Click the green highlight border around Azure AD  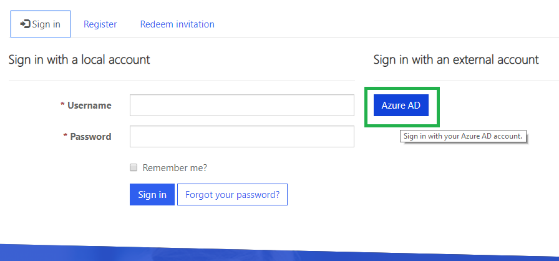[402, 89]
